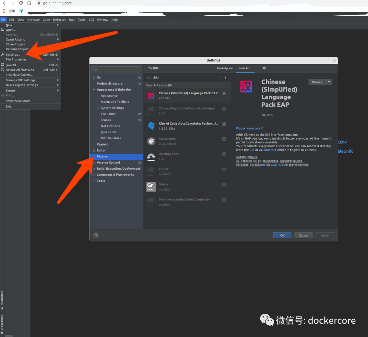Click the help question mark button
The image size is (368, 337).
coord(96,235)
